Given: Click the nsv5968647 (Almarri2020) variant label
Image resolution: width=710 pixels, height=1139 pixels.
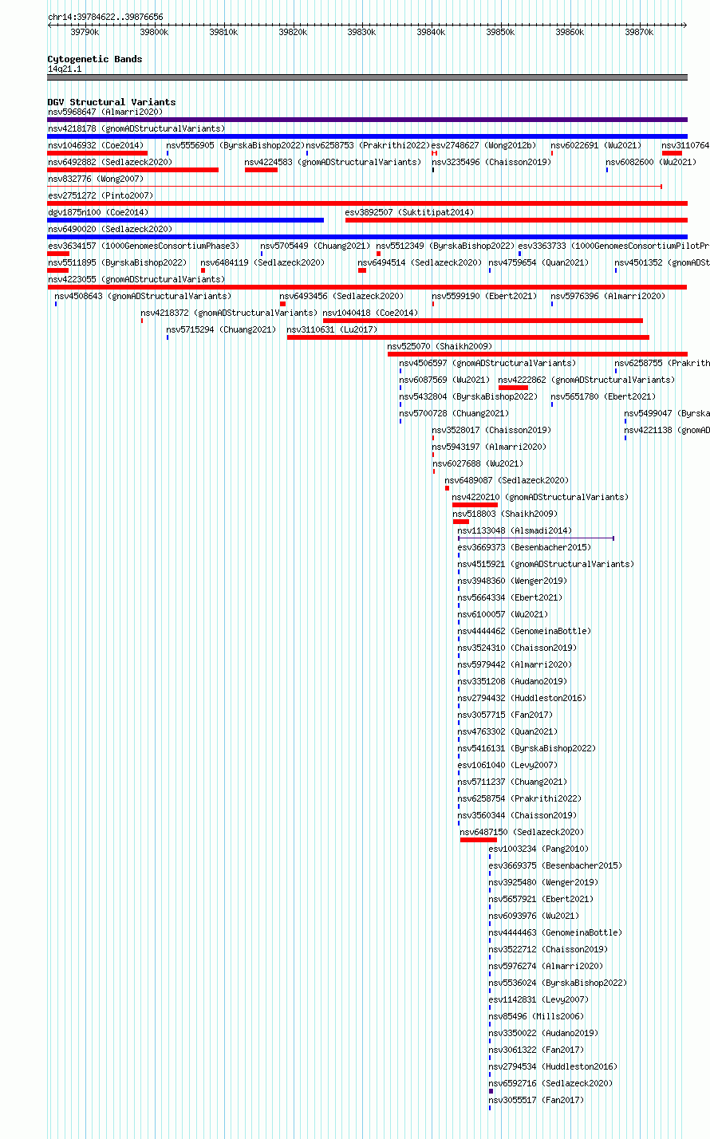Looking at the screenshot, I should click(105, 112).
